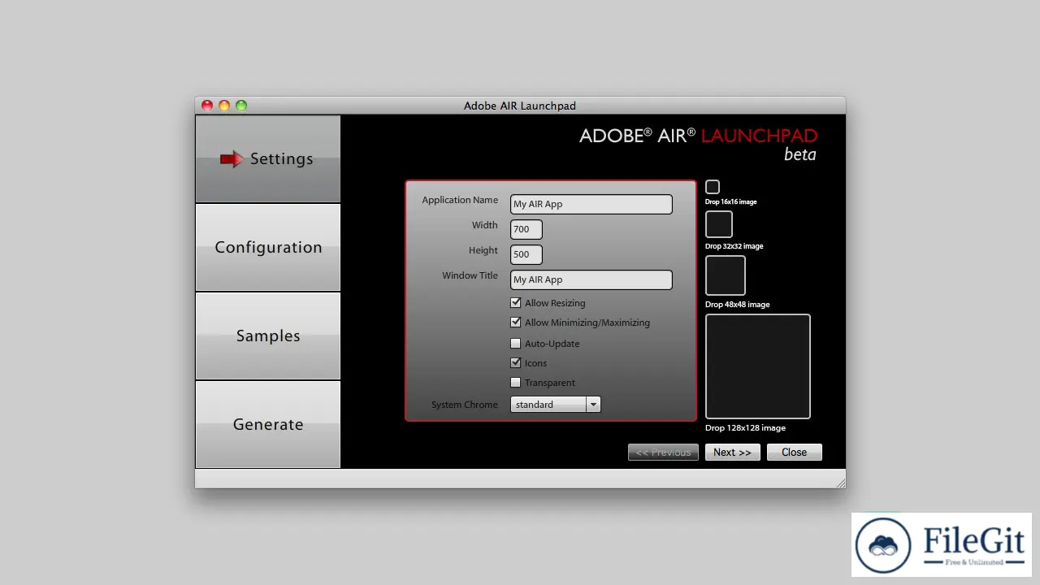The image size is (1040, 585).
Task: Click the 128x128 image drop area
Action: pos(758,366)
